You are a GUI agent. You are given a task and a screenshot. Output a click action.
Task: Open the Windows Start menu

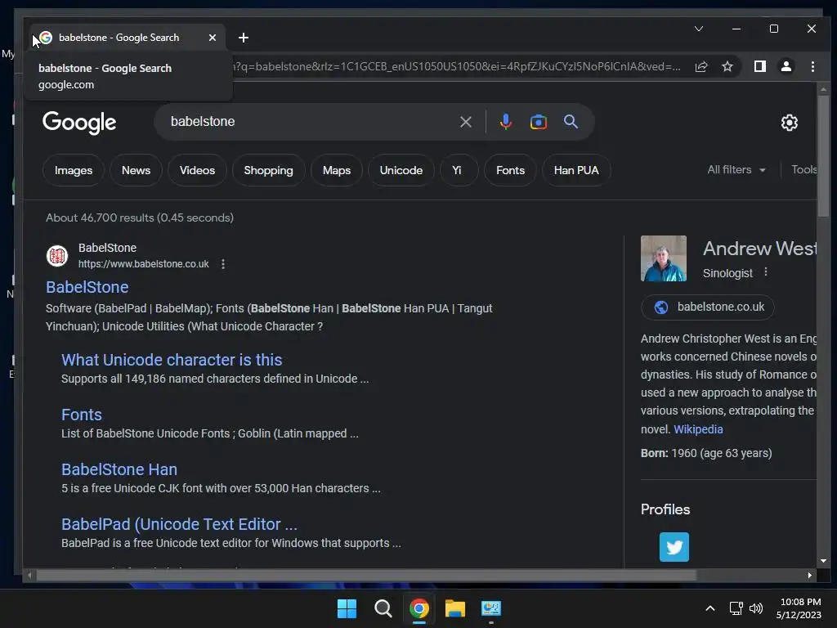(x=347, y=608)
